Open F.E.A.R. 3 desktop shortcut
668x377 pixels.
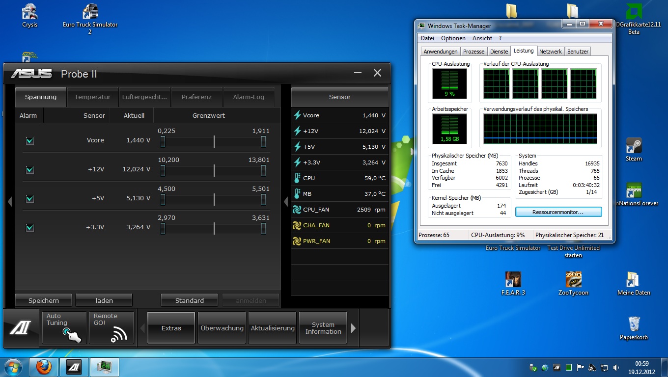(x=513, y=283)
